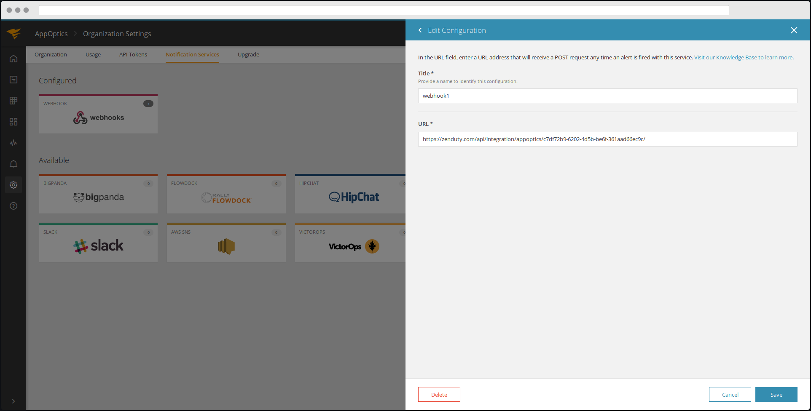Screen dimensions: 811x411
Task: Click the Available section heading
Action: point(54,160)
